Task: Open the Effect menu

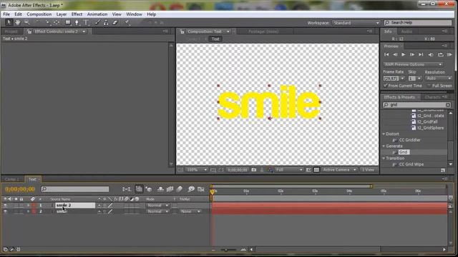Action: point(77,14)
